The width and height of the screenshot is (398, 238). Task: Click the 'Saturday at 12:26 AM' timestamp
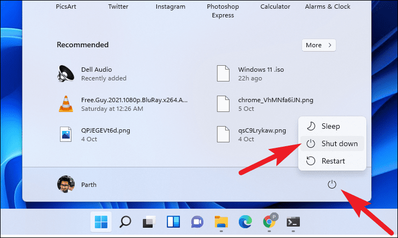[112, 109]
